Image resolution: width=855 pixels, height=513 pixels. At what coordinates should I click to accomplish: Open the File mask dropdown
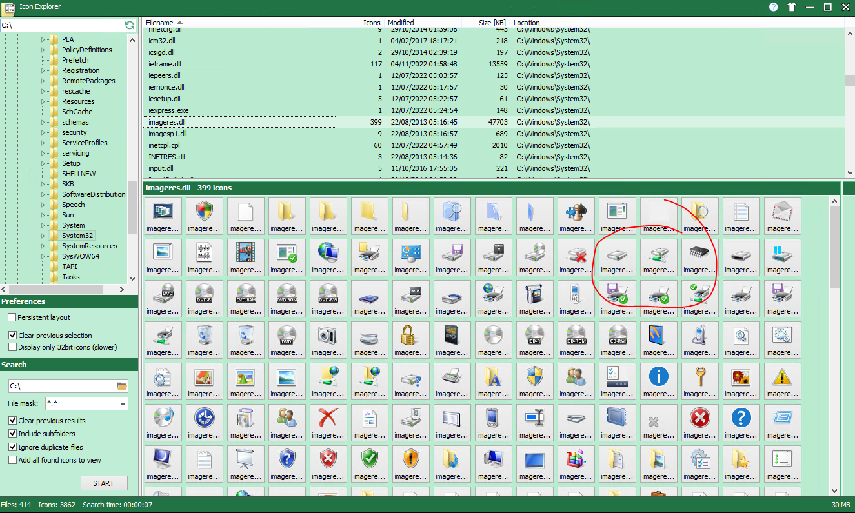pos(123,404)
